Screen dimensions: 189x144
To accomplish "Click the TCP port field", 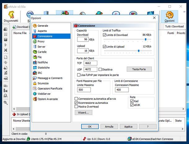I will tap(90, 63).
